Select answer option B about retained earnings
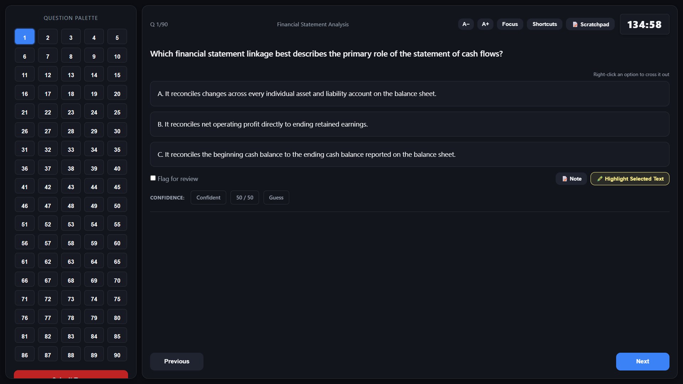The image size is (683, 384). [x=410, y=124]
